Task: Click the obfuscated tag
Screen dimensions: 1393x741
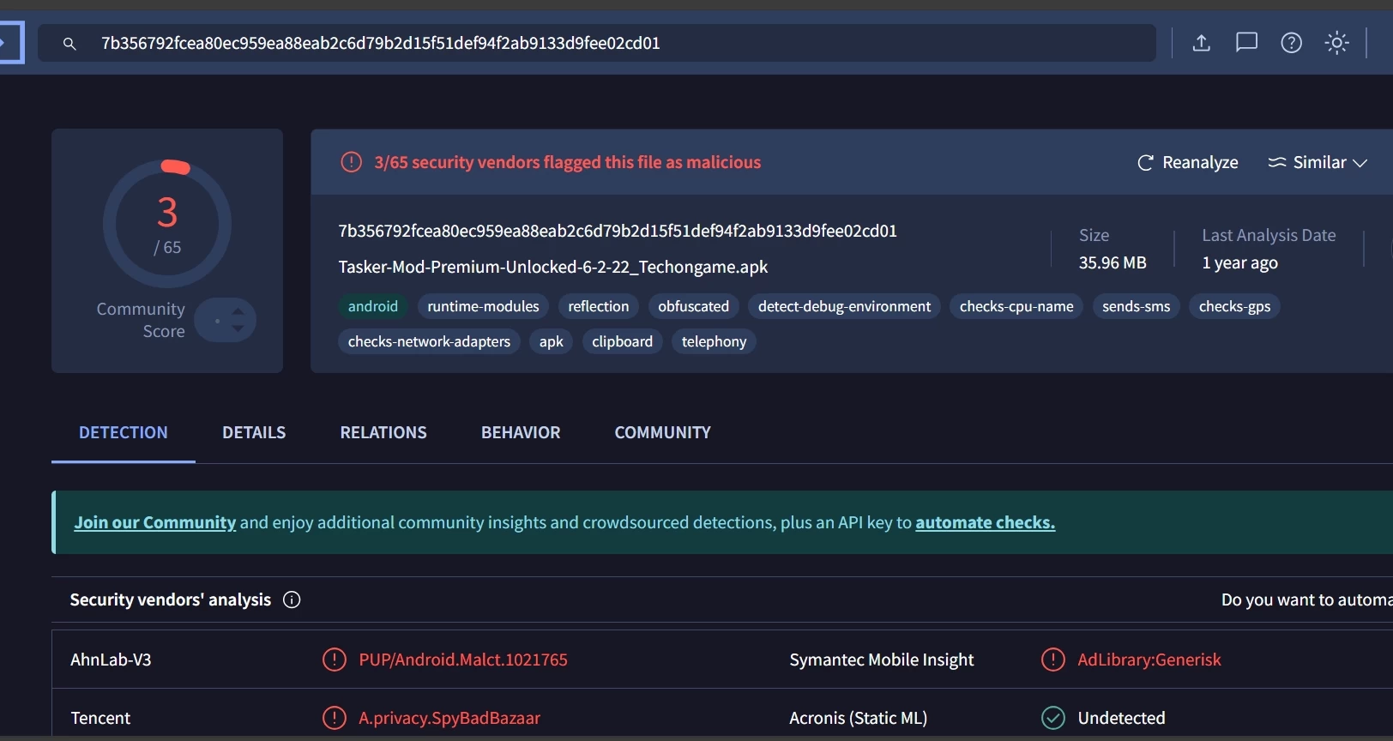Action: click(694, 306)
